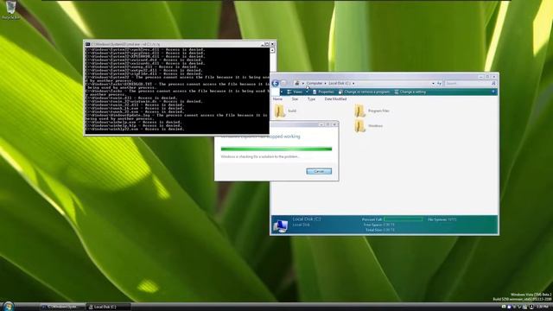
Task: Maximize the Explorer window
Action: point(487,77)
